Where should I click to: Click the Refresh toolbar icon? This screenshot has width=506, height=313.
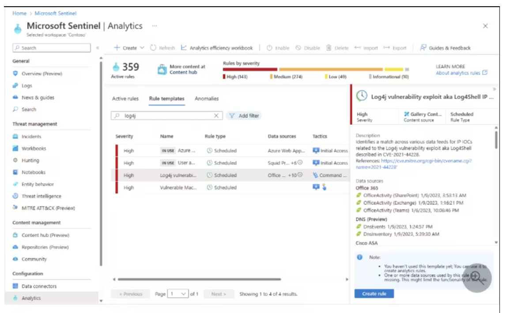click(x=162, y=48)
